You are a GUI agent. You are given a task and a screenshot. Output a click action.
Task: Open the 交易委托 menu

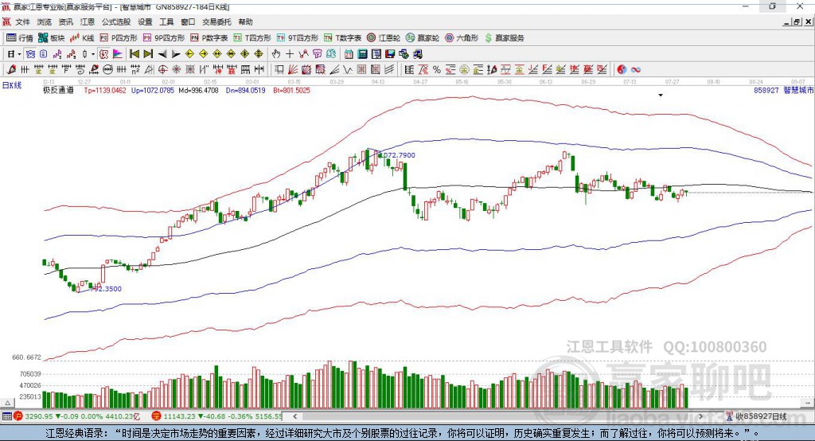coord(216,21)
